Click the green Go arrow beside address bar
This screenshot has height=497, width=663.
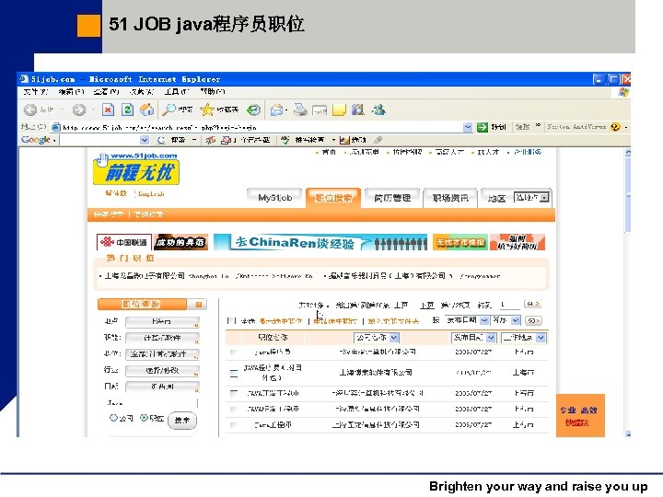click(482, 127)
